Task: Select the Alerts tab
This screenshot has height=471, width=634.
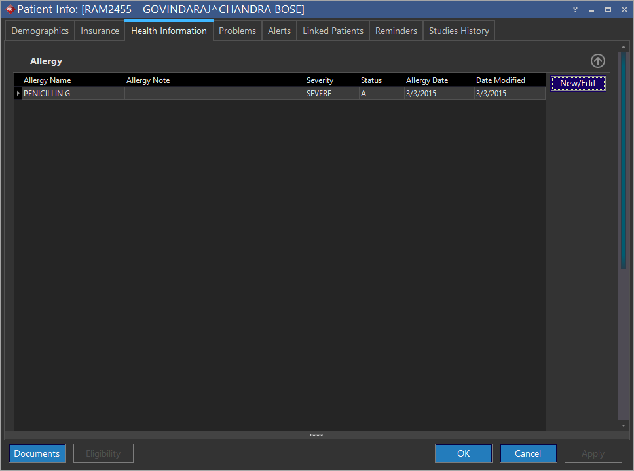Action: coord(279,31)
